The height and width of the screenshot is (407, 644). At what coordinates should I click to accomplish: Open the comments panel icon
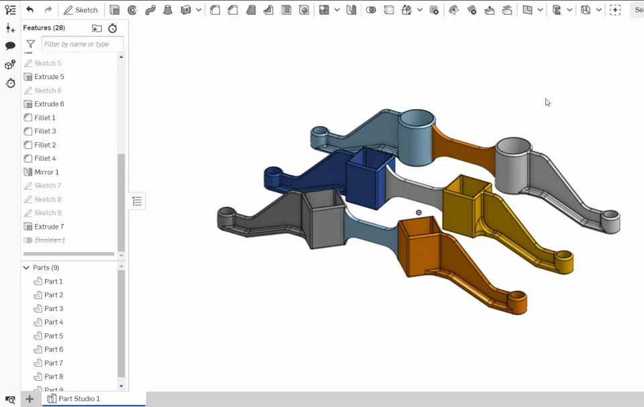(x=10, y=46)
